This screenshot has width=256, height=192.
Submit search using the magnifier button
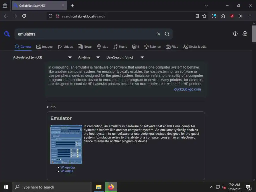tap(167, 34)
